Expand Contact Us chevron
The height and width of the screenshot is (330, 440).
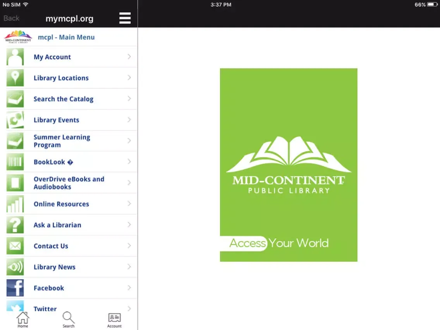129,246
